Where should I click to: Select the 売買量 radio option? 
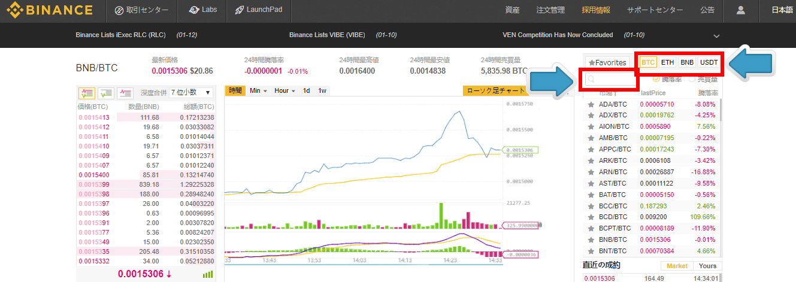692,79
